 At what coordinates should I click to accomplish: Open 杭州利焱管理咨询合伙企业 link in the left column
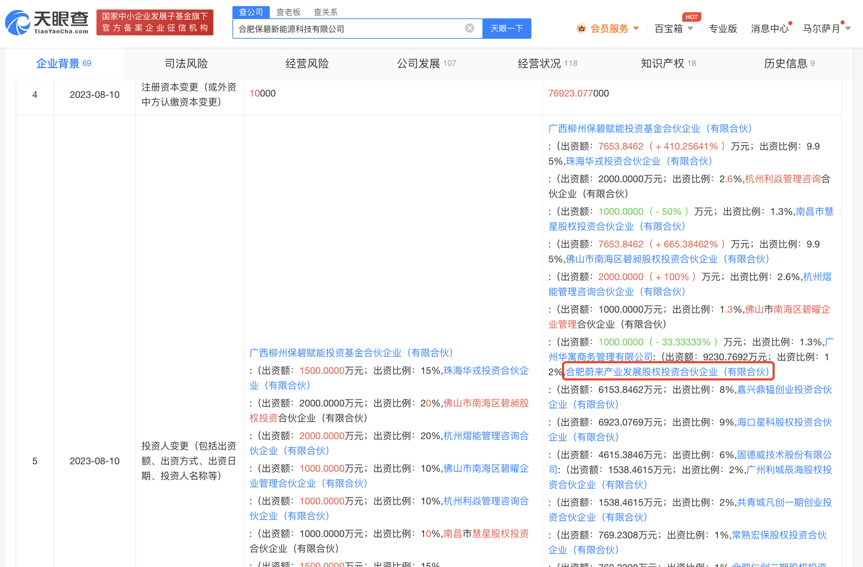click(389, 508)
